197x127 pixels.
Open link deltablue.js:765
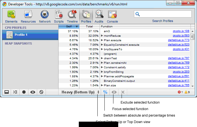[179, 85]
